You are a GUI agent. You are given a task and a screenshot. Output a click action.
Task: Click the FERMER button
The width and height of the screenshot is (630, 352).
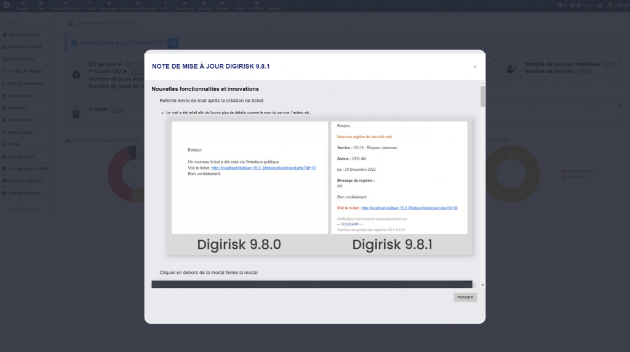(465, 297)
